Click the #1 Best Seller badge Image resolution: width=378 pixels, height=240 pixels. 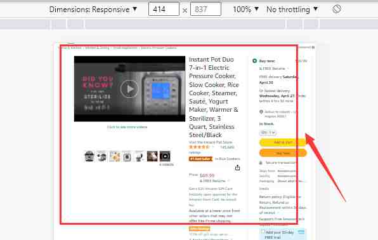coord(200,159)
